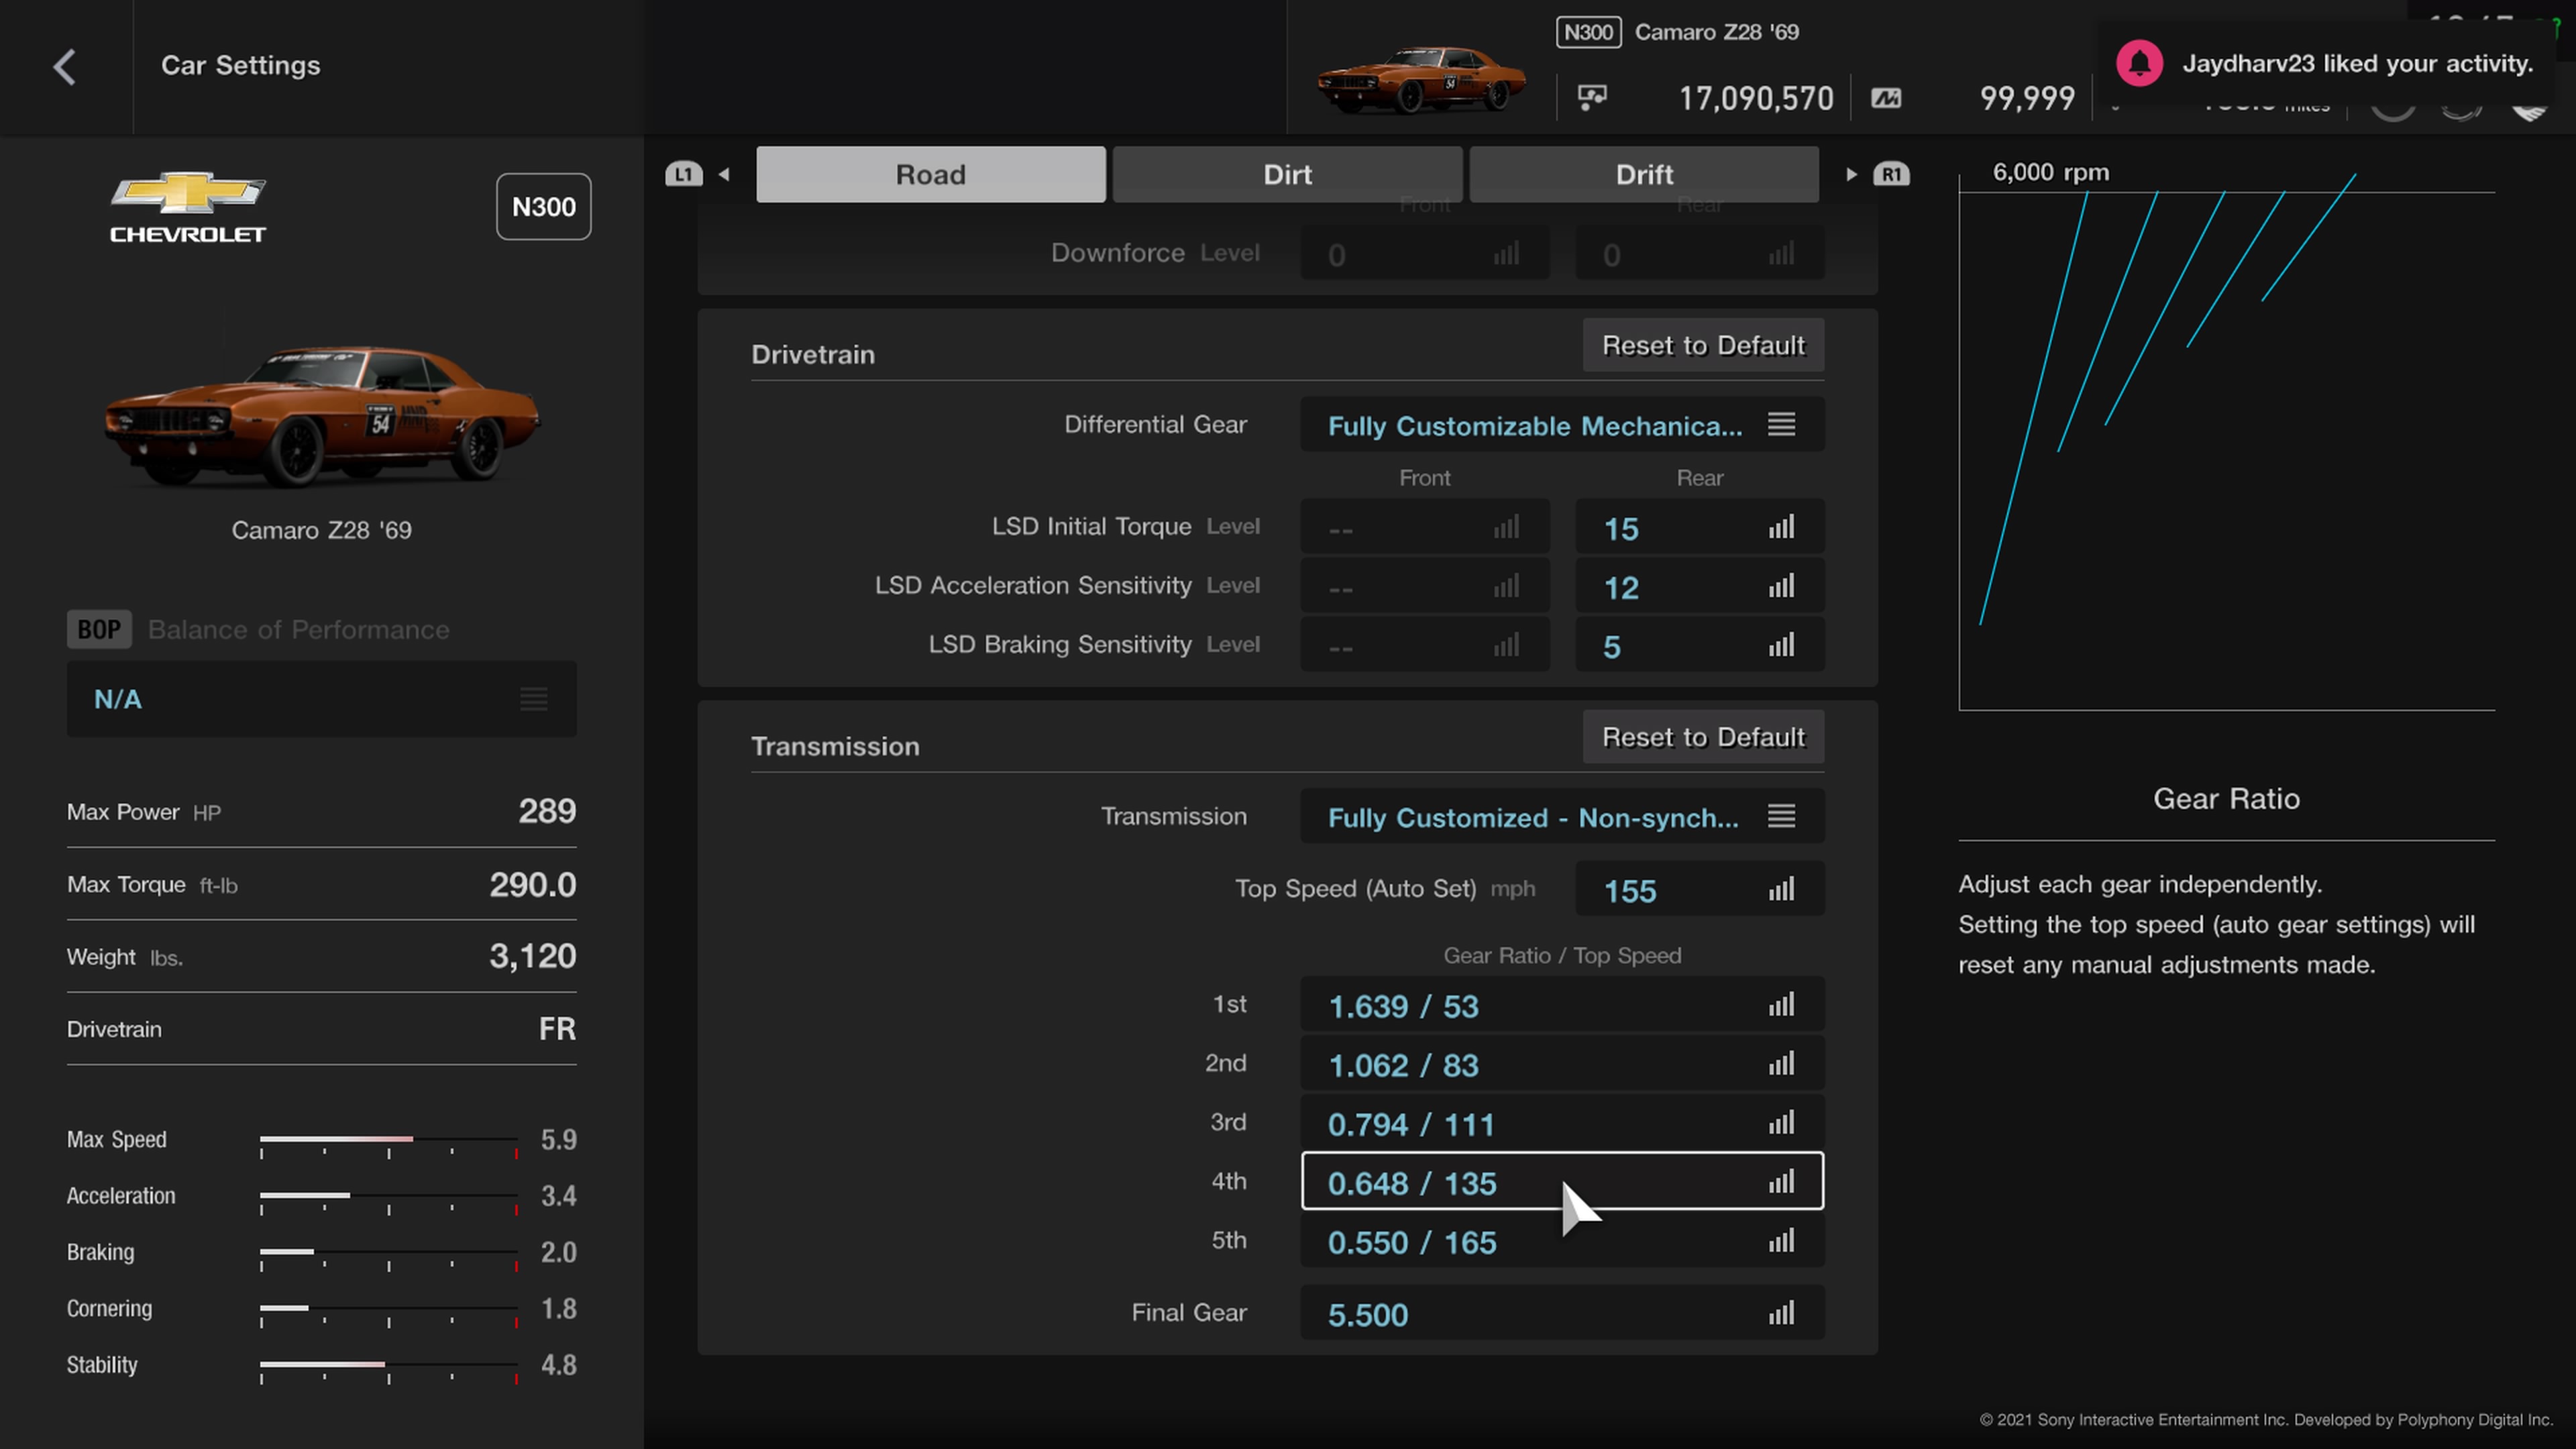
Task: Select the Road settings tab
Action: pos(930,174)
